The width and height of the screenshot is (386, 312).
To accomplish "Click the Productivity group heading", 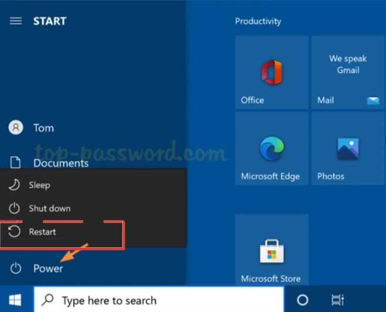I will pos(258,21).
